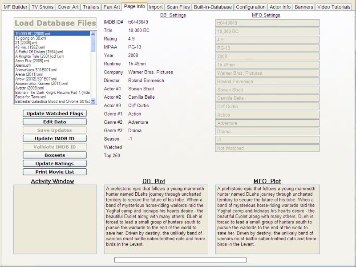Open the Video Tutorials tab
The image size is (356, 267).
click(332, 7)
